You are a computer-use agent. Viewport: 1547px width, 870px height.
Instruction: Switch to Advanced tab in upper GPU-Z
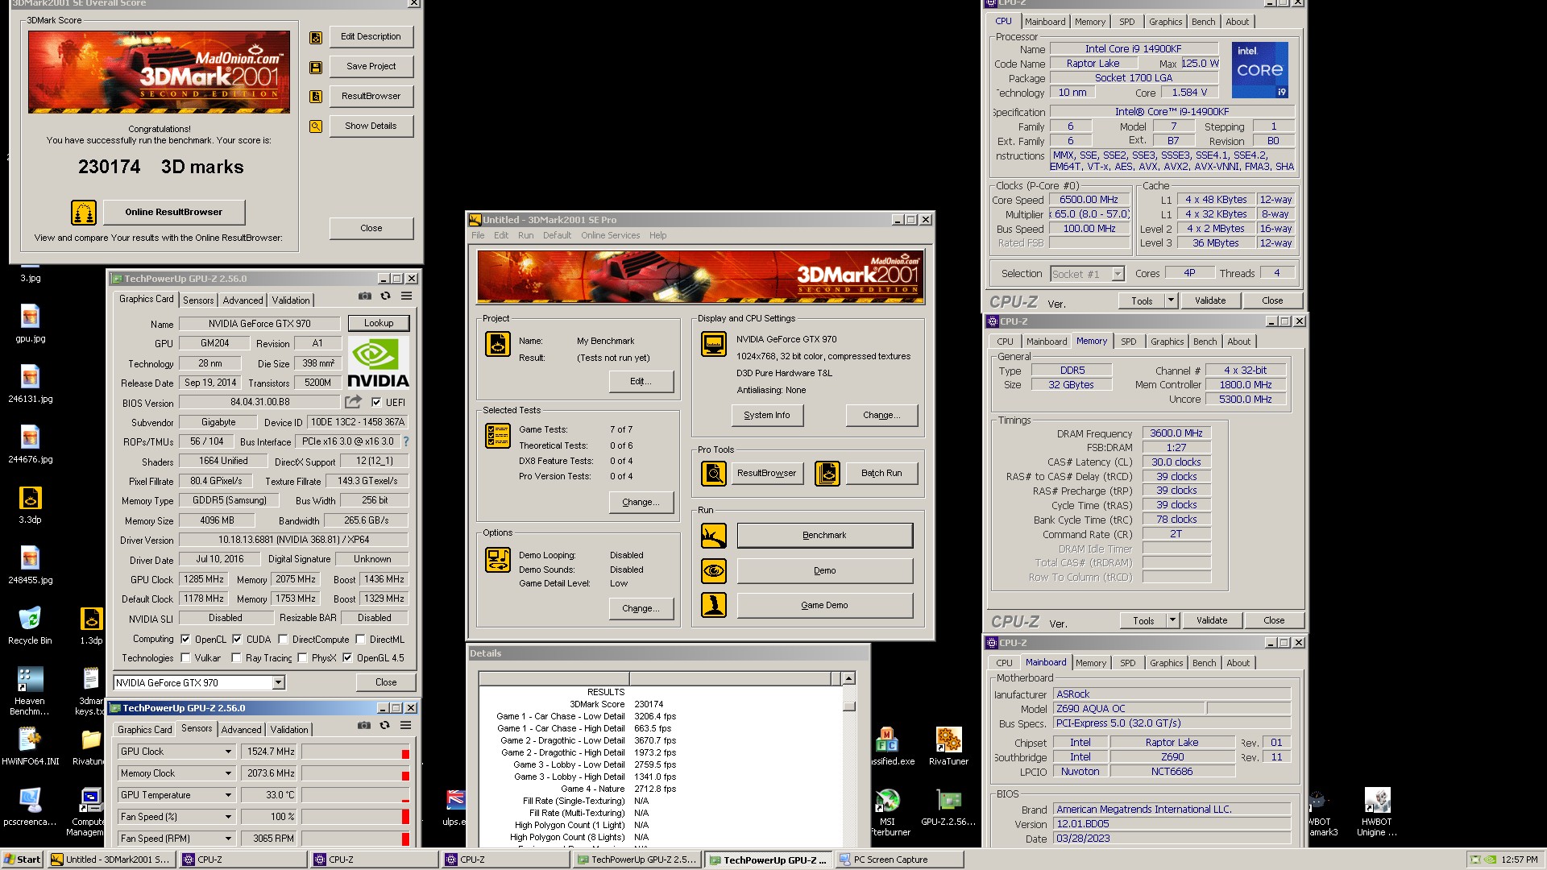pos(243,300)
